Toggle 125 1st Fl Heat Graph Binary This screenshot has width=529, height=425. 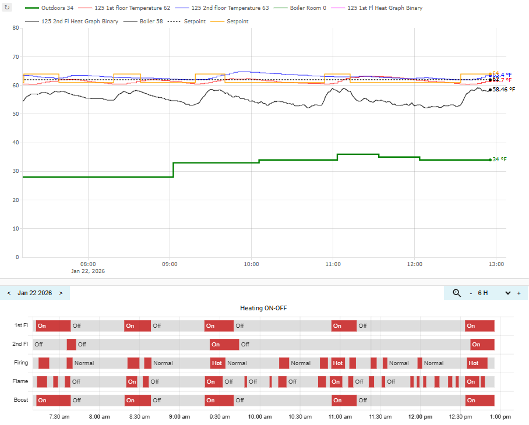[377, 8]
